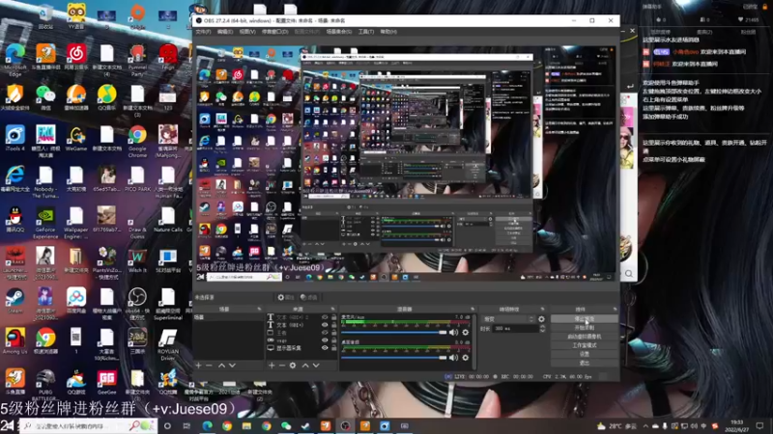Open transition properties gear icon

click(x=541, y=319)
